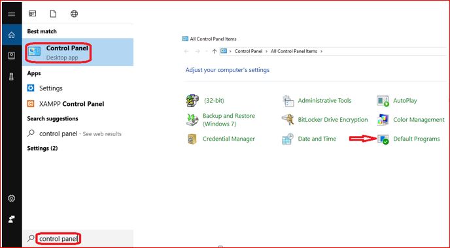This screenshot has height=248, width=450.
Task: Expand the chevron after Control Panel breadcrumb
Action: tap(267, 52)
